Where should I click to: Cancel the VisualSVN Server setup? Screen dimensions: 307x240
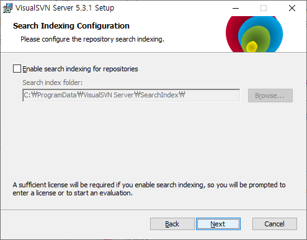coord(275,224)
